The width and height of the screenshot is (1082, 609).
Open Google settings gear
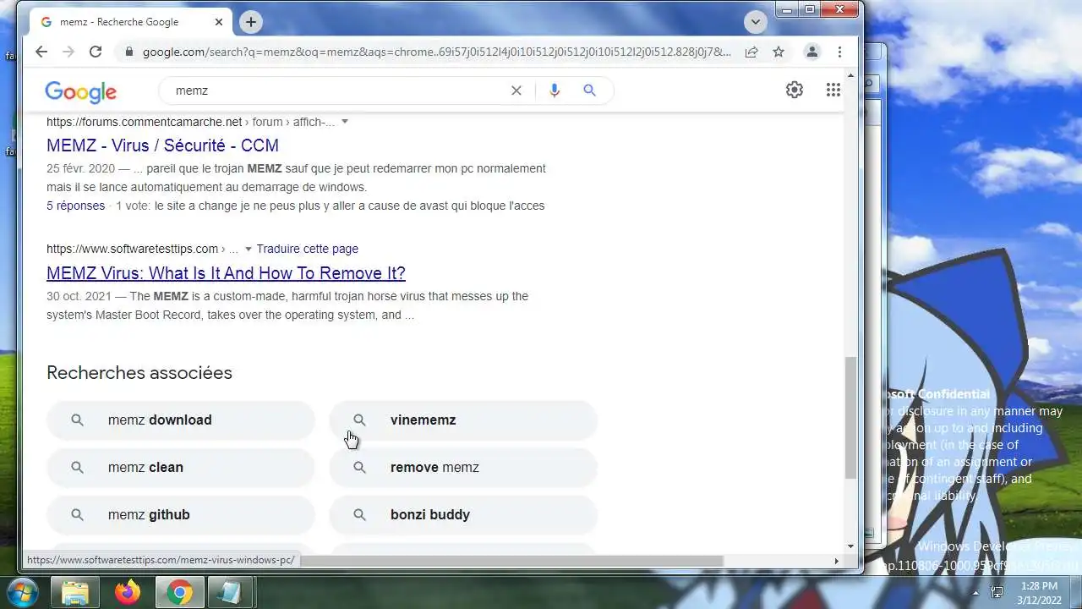tap(795, 90)
